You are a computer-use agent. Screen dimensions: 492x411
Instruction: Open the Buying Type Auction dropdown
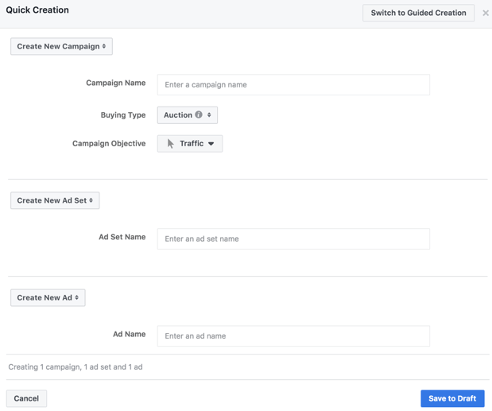188,115
